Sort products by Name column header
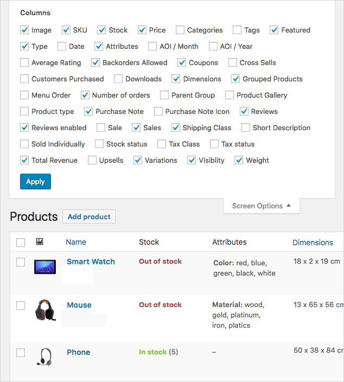The width and height of the screenshot is (344, 382). (x=76, y=243)
